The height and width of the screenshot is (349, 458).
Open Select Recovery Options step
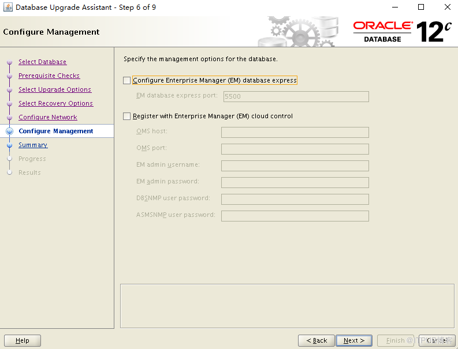[x=56, y=103]
